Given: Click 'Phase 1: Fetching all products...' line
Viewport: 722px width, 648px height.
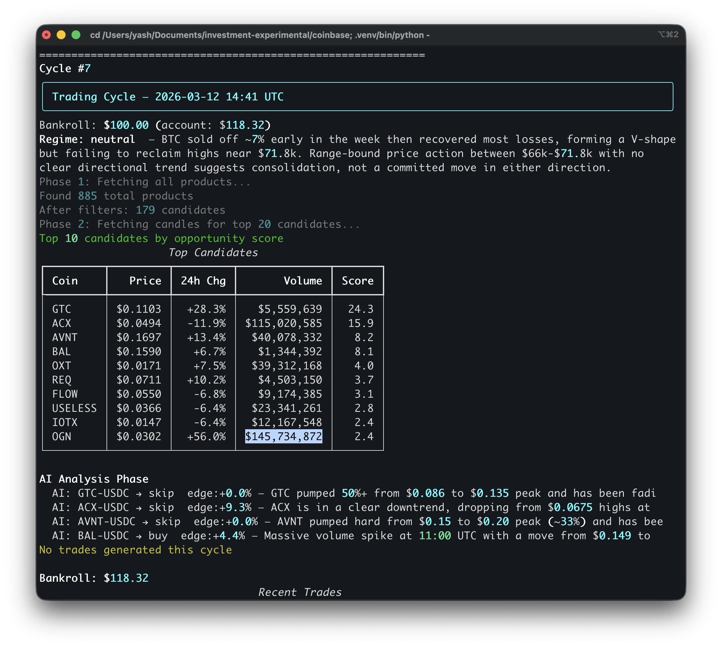Looking at the screenshot, I should click(145, 182).
